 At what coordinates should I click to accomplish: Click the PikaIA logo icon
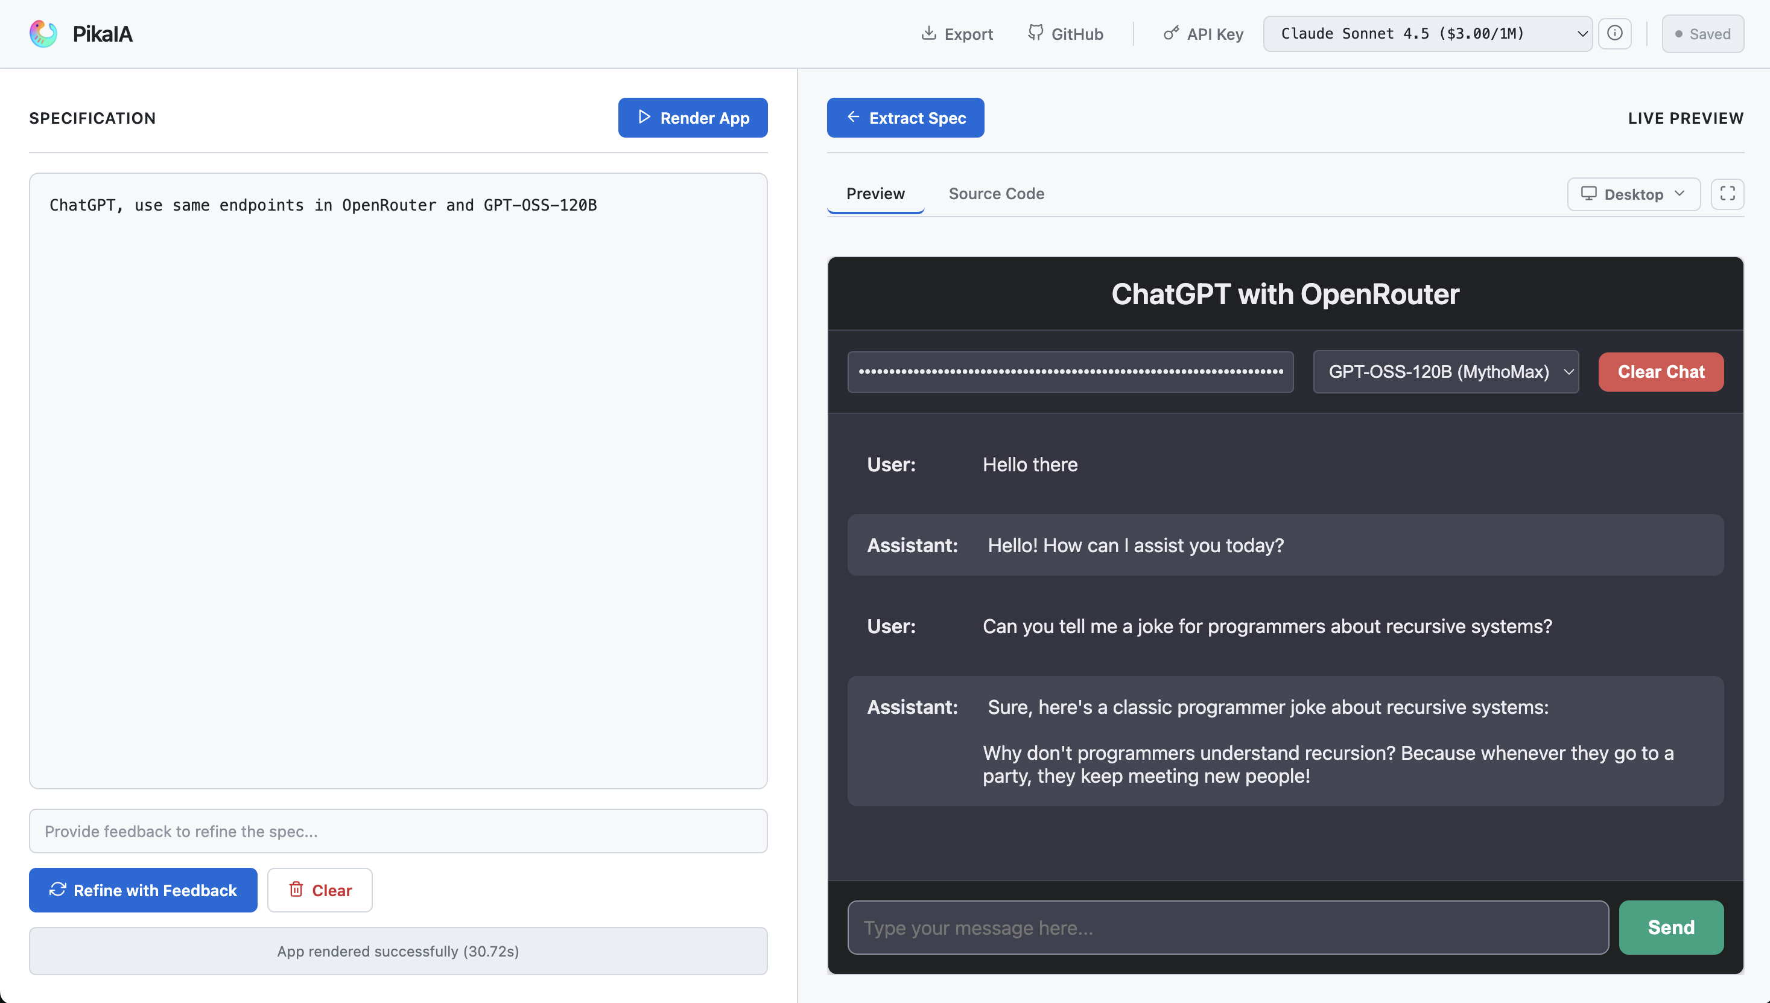coord(43,34)
